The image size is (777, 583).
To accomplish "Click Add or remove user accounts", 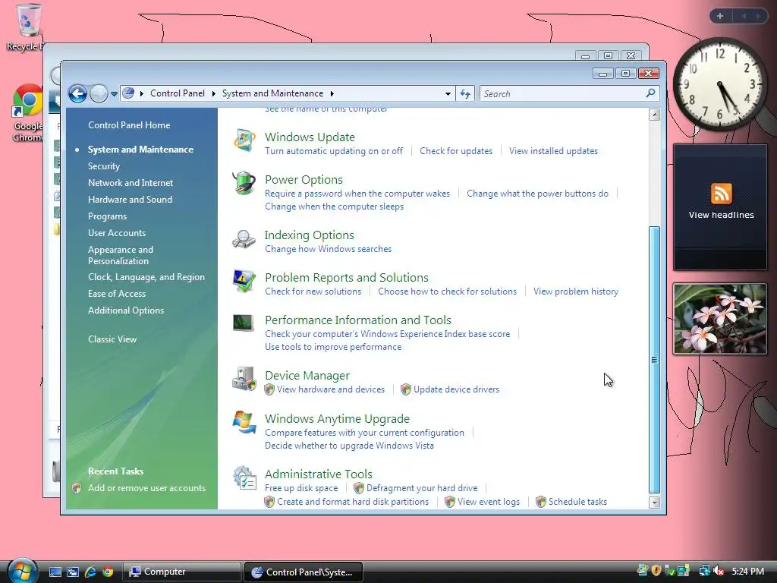I will click(146, 488).
